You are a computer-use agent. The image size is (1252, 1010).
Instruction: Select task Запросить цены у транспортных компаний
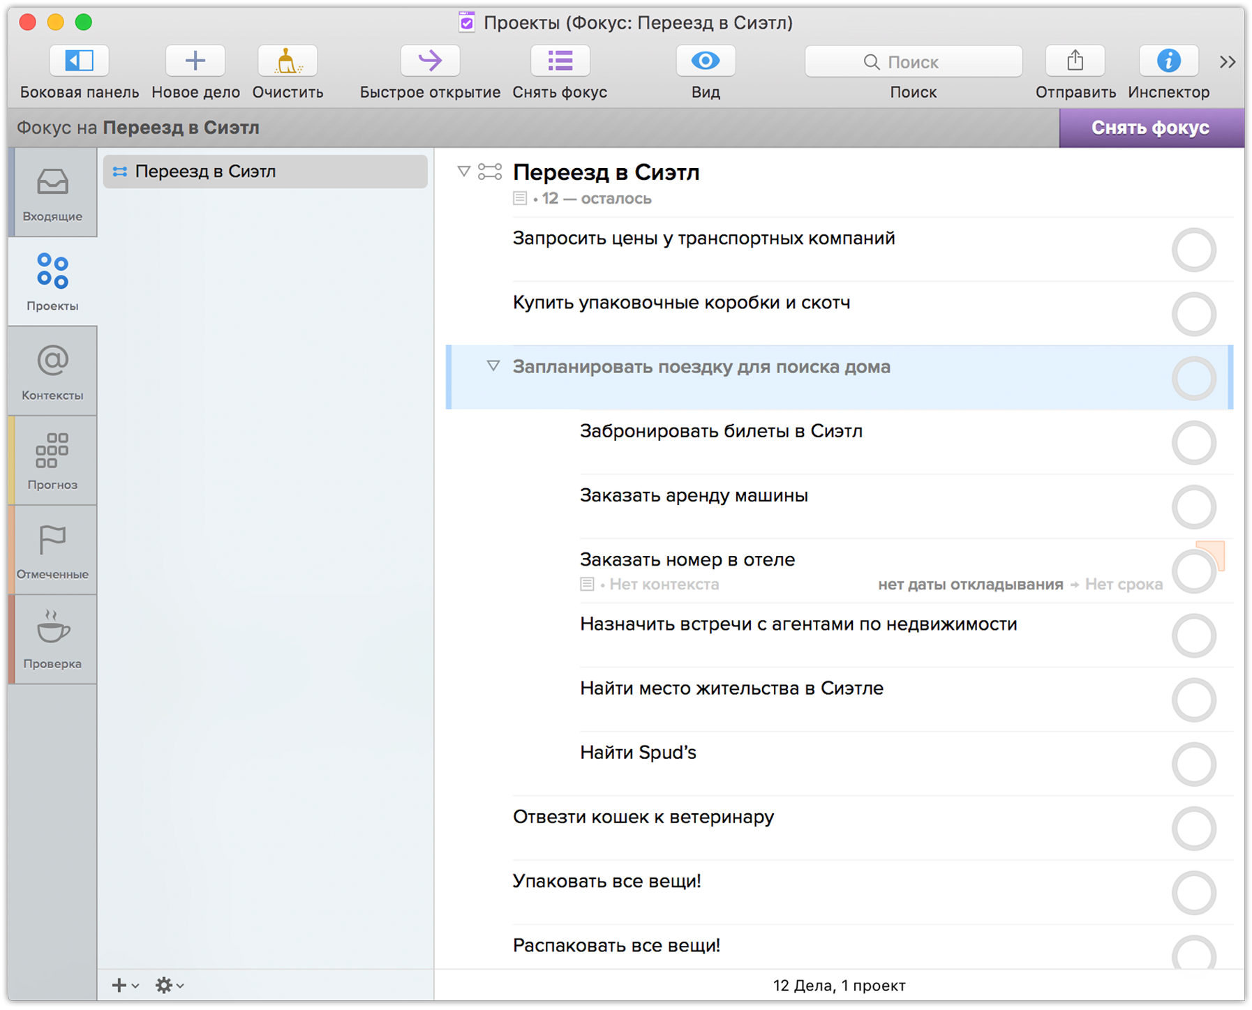point(703,239)
